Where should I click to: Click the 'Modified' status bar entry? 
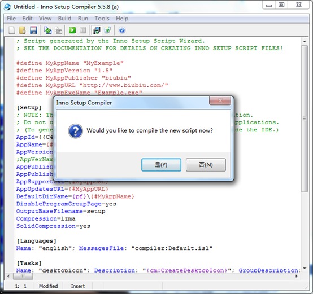click(x=49, y=286)
